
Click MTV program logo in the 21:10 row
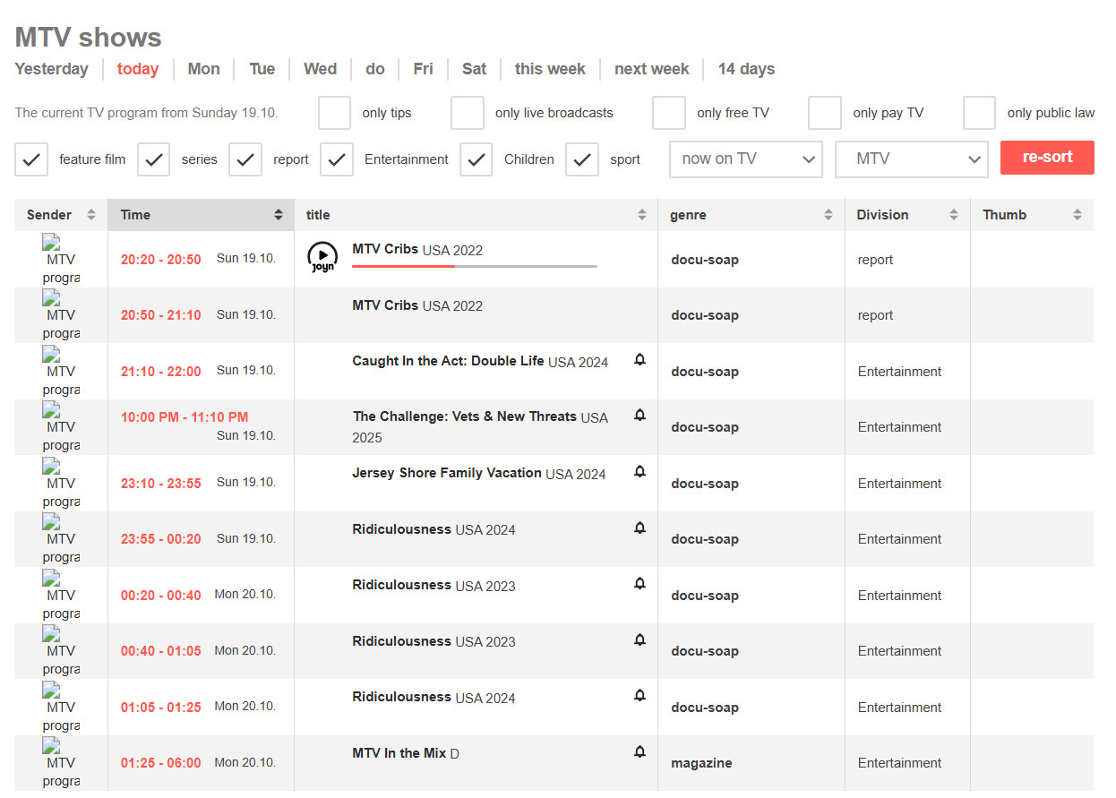(x=61, y=372)
